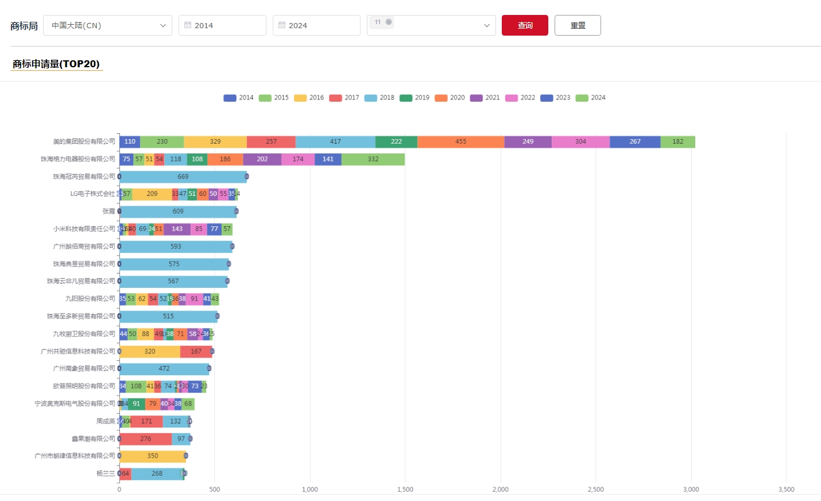Click the calendar icon in start year field
This screenshot has width=821, height=501.
point(188,25)
